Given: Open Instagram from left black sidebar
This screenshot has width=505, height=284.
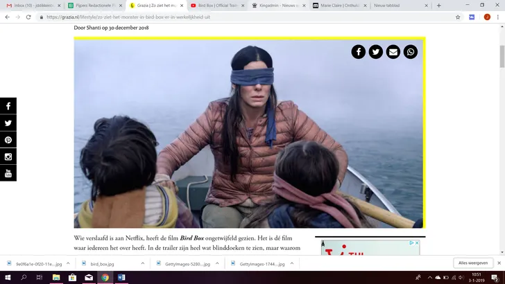Looking at the screenshot, I should 8,157.
